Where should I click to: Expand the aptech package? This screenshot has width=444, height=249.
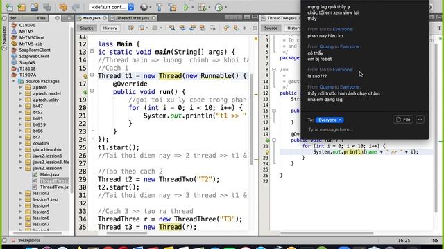coord(20,87)
